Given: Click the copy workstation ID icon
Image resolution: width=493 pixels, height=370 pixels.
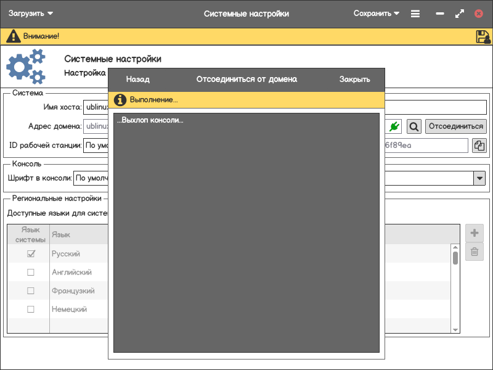Looking at the screenshot, I should (479, 146).
